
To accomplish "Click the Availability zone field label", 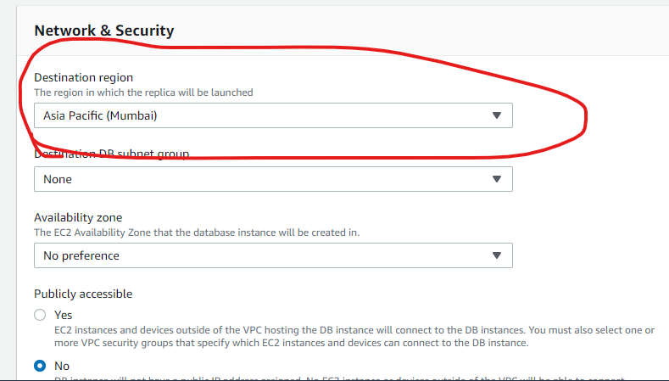I will (78, 217).
